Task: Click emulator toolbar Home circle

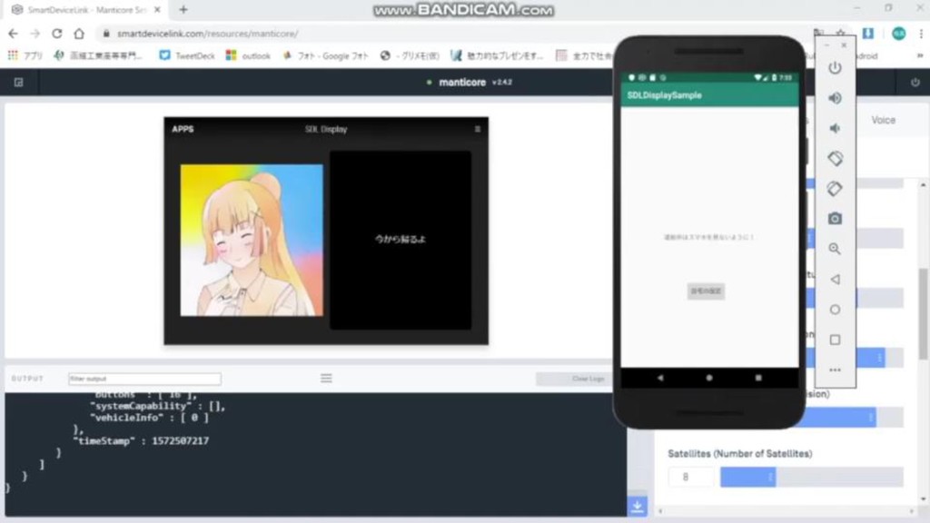Action: coord(835,310)
